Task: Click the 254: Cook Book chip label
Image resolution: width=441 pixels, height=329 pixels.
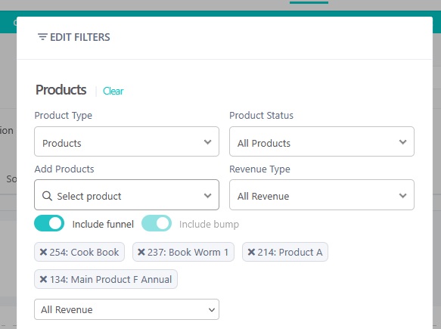Action: click(x=84, y=253)
